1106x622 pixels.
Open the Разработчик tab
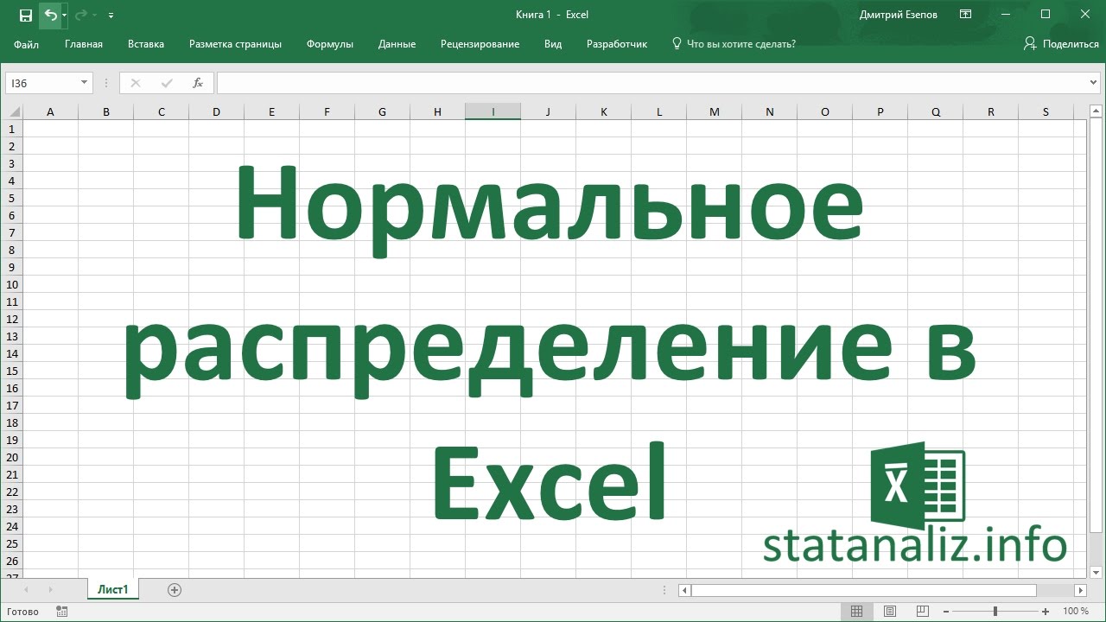coord(617,44)
